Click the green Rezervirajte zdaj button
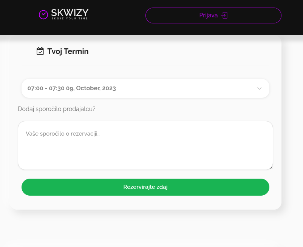This screenshot has height=247, width=303. (145, 187)
